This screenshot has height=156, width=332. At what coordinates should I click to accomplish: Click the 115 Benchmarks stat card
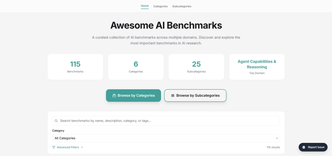(x=75, y=67)
